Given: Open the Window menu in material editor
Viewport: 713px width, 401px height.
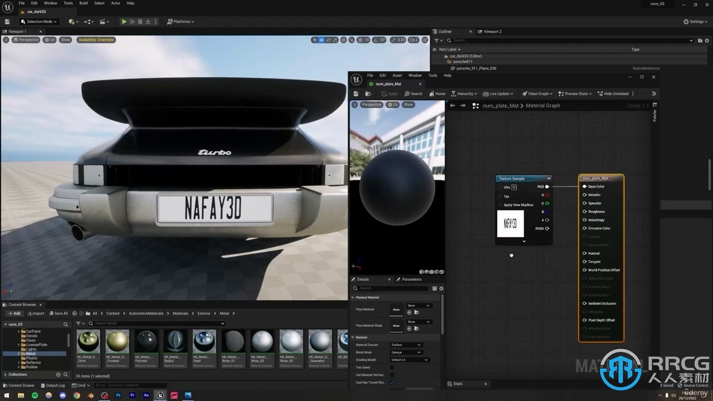Looking at the screenshot, I should (x=415, y=75).
